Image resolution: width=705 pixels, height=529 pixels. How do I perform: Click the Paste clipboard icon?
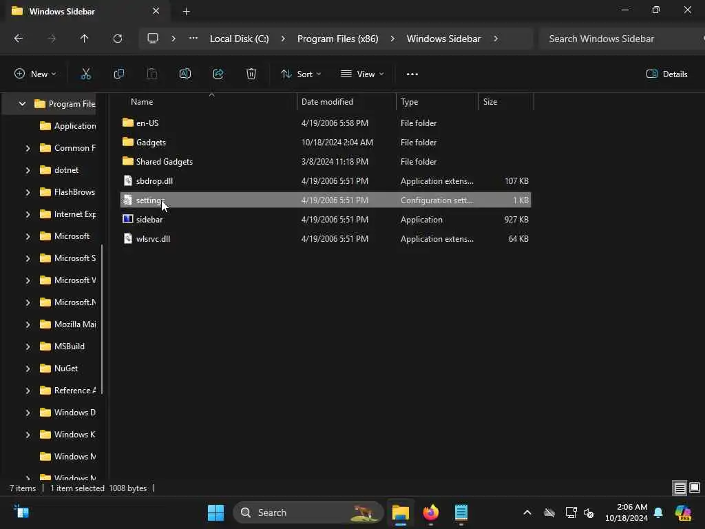click(x=152, y=74)
